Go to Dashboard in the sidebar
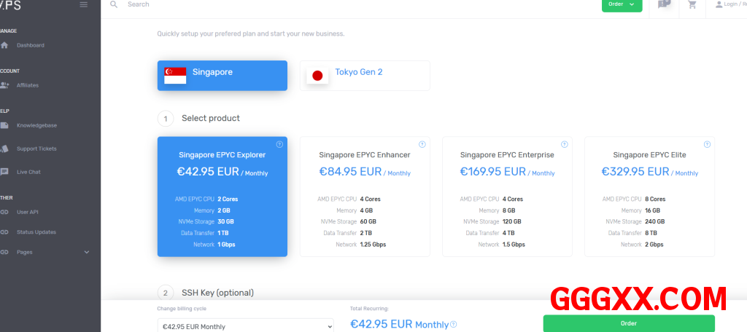The width and height of the screenshot is (747, 332). (31, 45)
